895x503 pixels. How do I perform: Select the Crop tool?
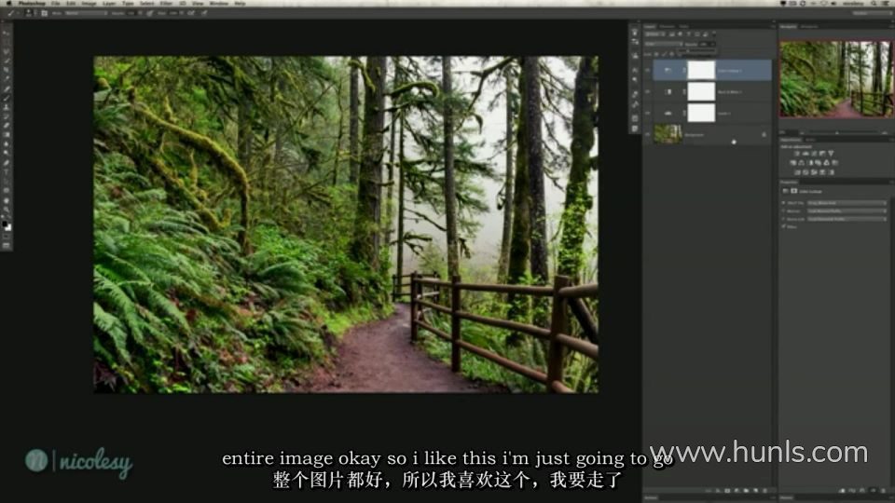coord(7,70)
